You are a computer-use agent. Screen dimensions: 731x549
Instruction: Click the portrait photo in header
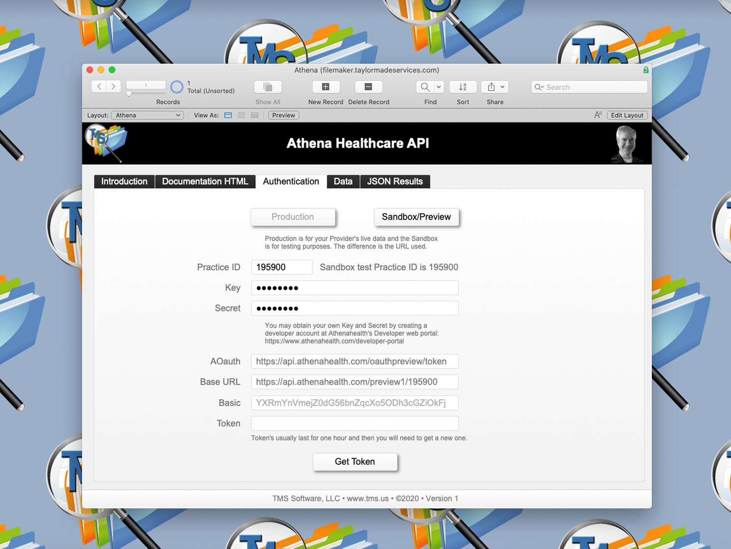pos(627,144)
